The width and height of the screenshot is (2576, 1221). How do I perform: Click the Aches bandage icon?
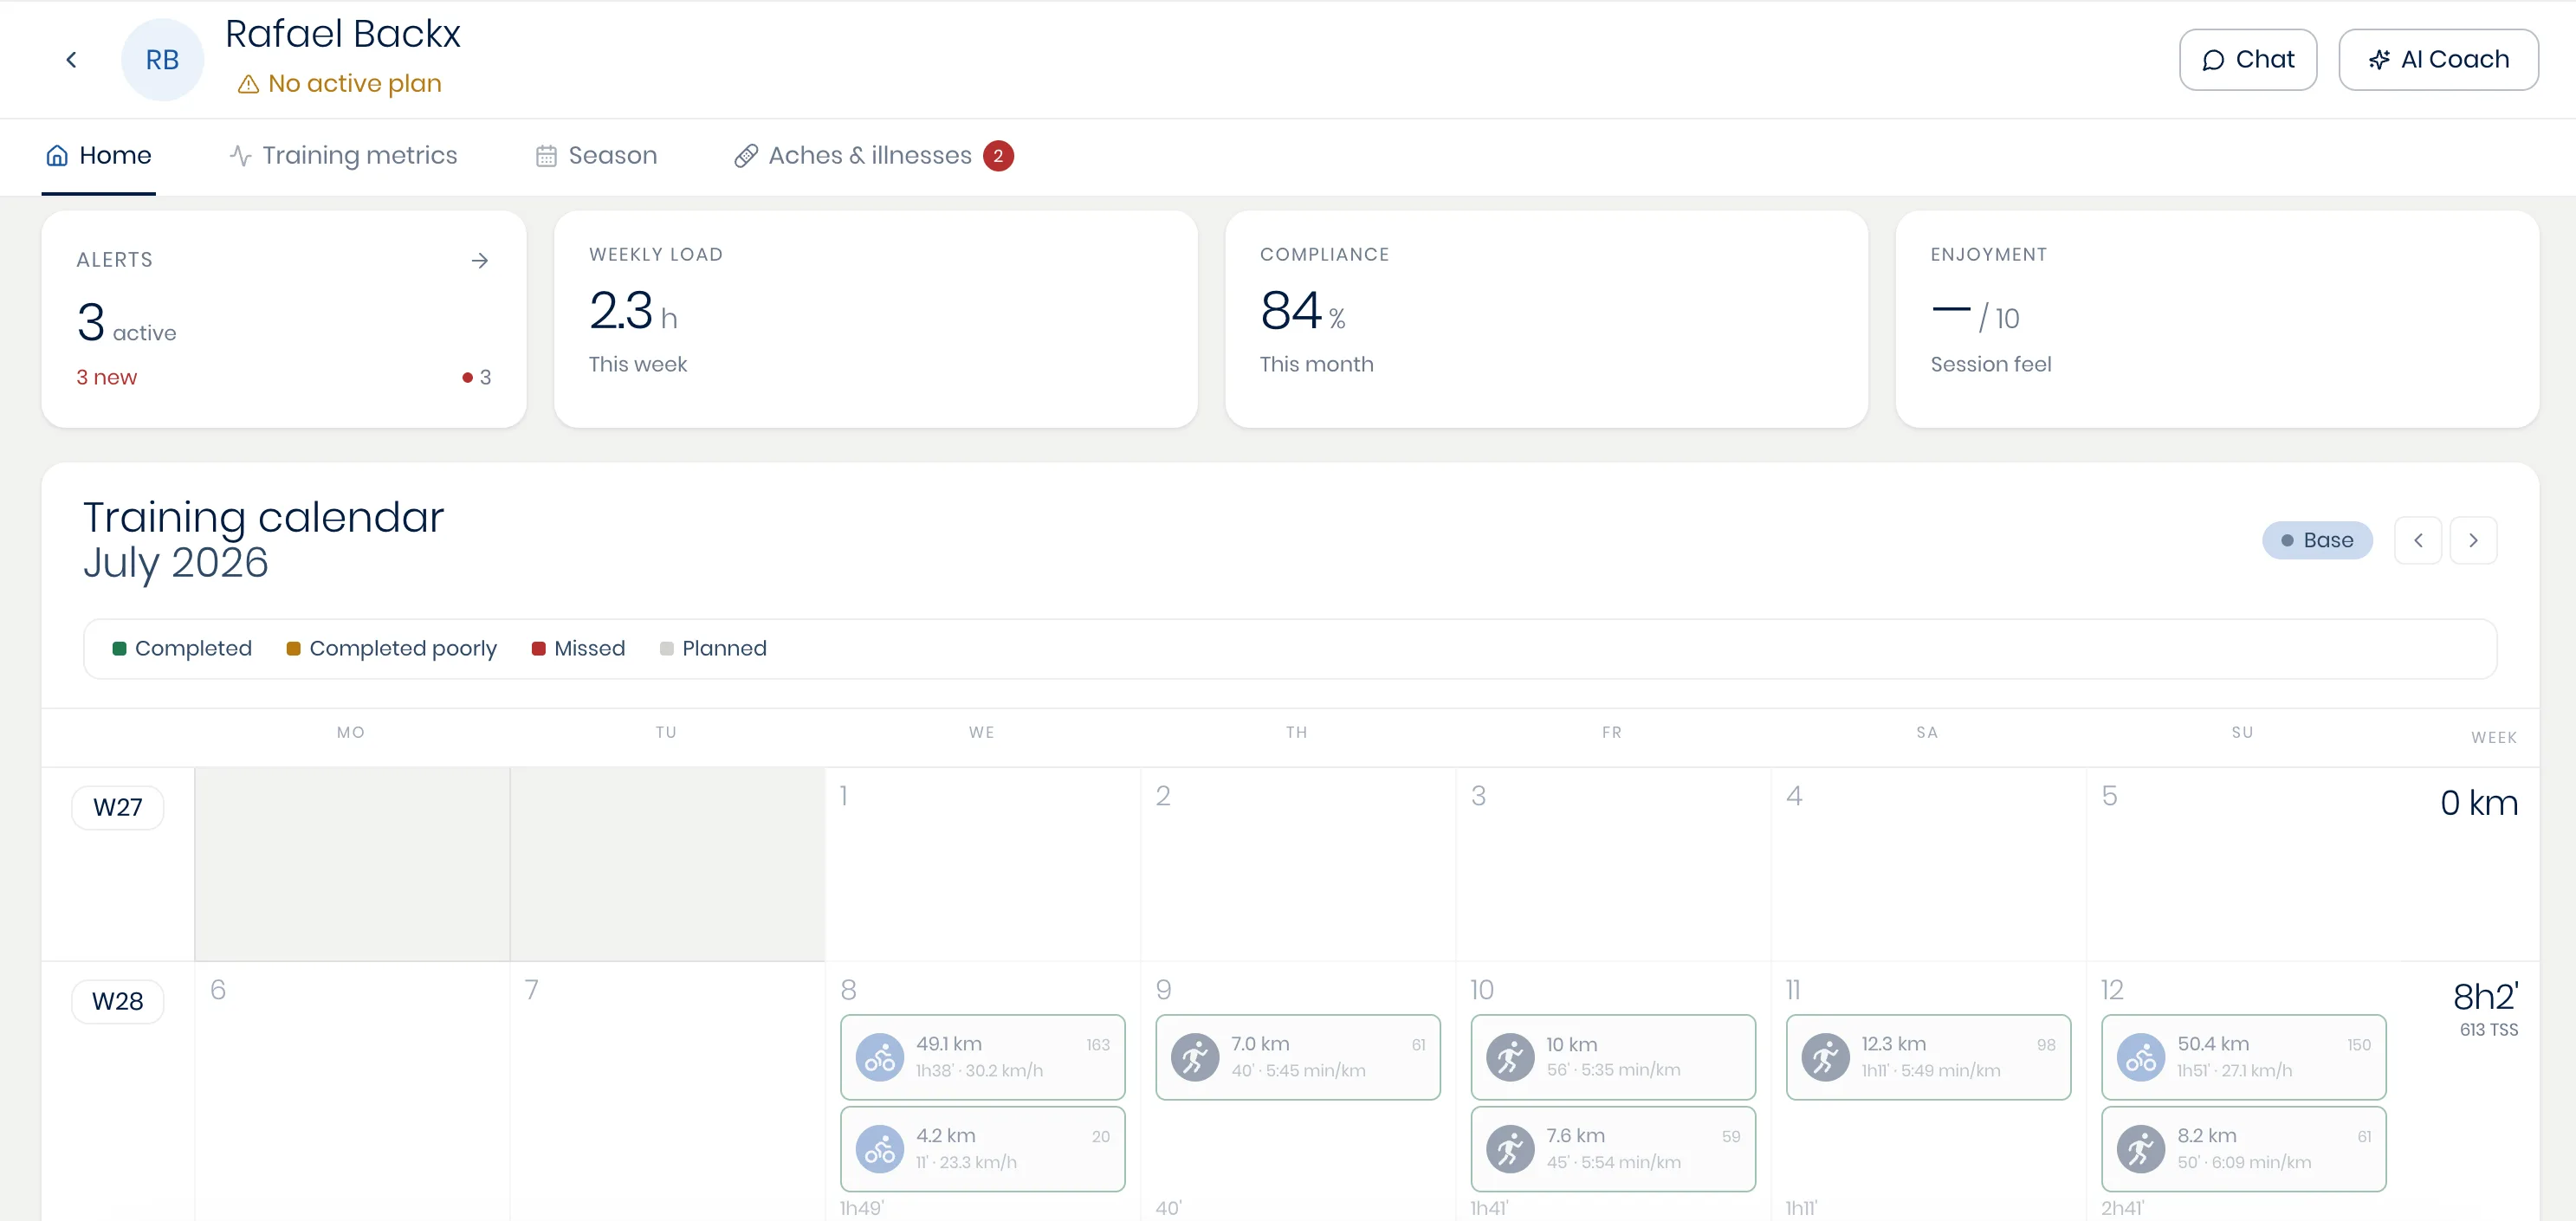(746, 156)
